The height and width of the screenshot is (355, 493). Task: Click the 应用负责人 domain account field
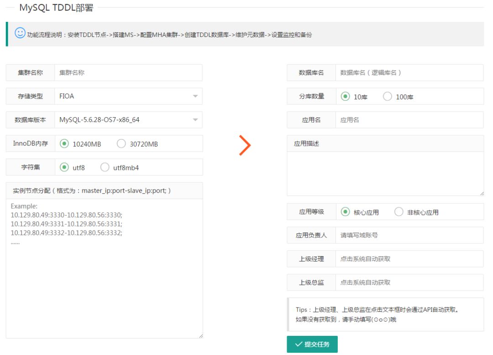(x=409, y=235)
